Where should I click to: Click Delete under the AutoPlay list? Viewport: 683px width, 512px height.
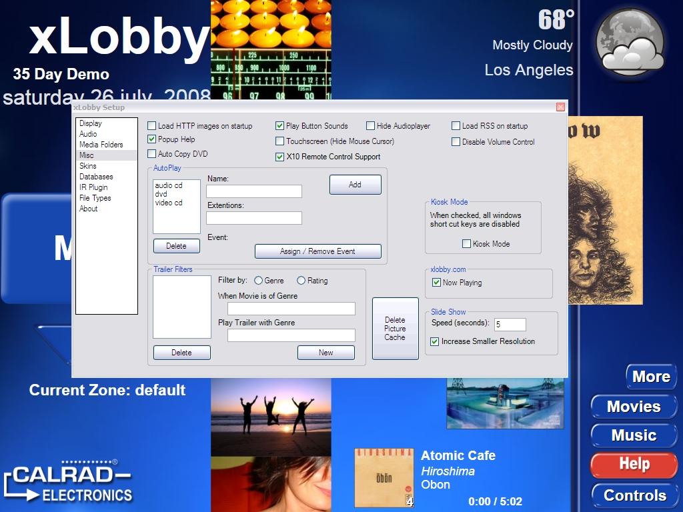pyautogui.click(x=176, y=246)
